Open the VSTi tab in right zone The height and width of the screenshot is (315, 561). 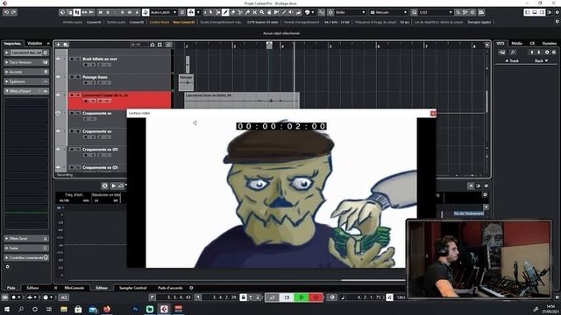coord(501,43)
